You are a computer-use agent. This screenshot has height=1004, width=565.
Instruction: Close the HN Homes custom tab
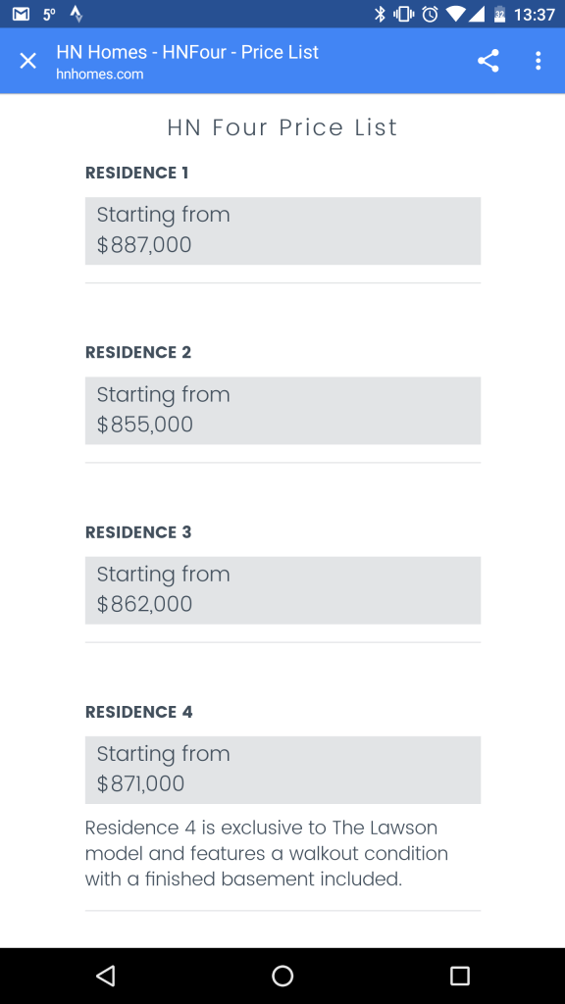(28, 61)
